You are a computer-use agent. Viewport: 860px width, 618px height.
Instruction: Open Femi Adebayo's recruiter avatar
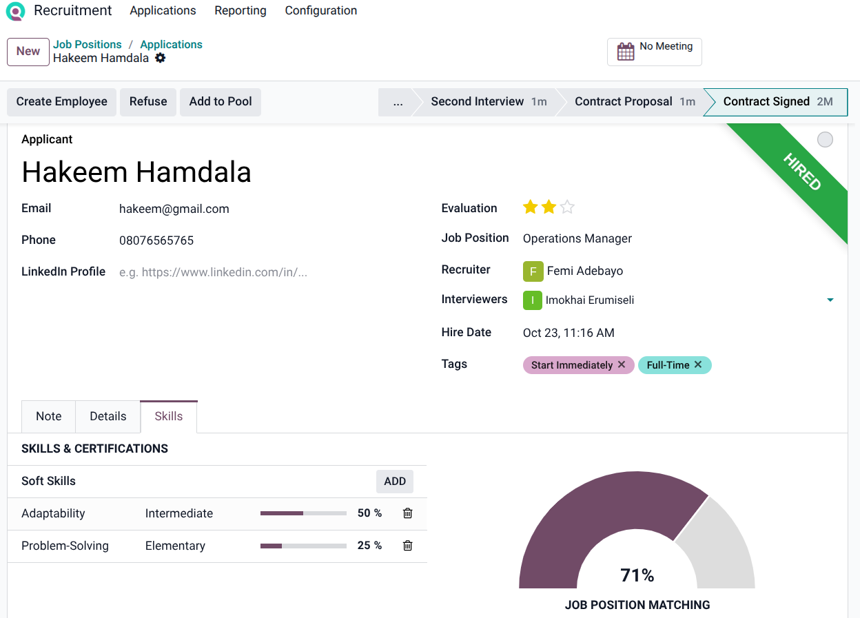(x=533, y=271)
